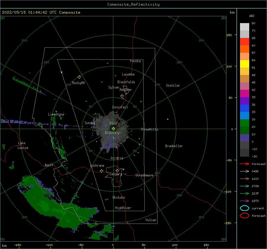This screenshot has height=249, width=267.
Task: Select the white asterisk marker above Limestone
Action: click(56, 112)
